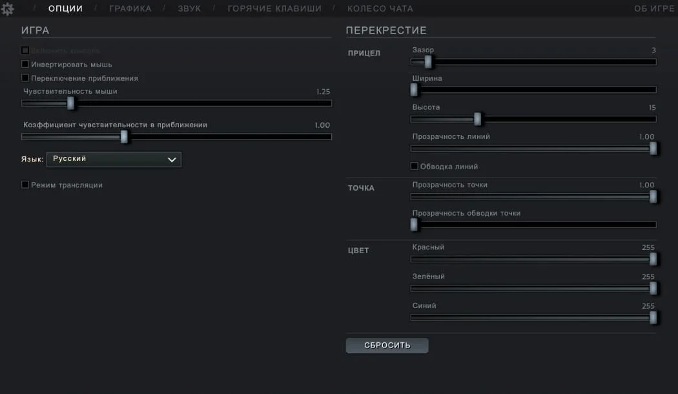Click the settings gear icon

pyautogui.click(x=7, y=8)
